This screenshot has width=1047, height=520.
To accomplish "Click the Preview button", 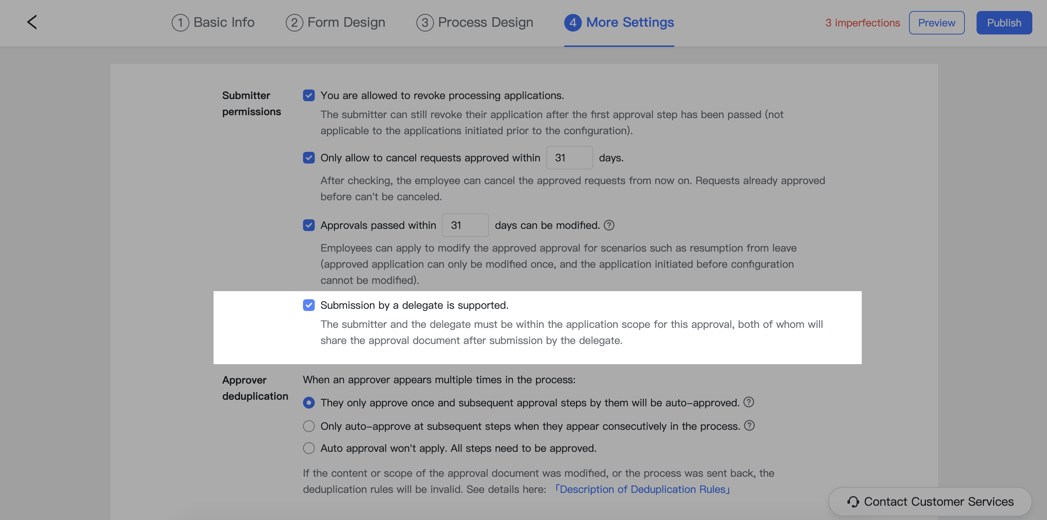I will point(937,22).
